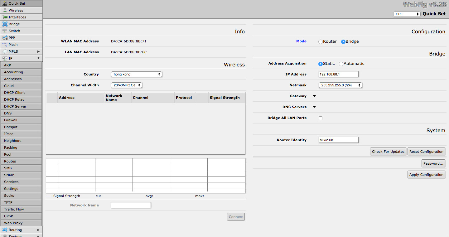The image size is (449, 237).
Task: Click the Switch icon in sidebar
Action: (x=5, y=31)
